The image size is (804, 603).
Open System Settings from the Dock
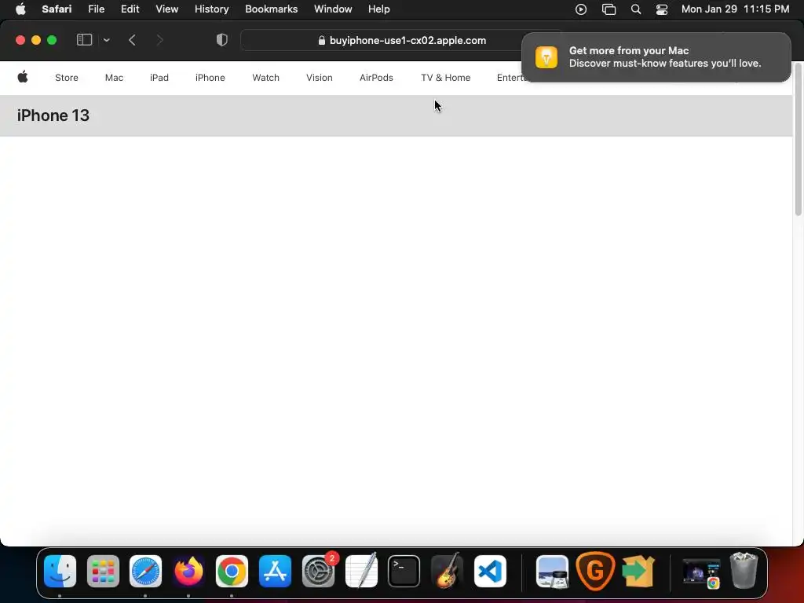[x=318, y=571]
